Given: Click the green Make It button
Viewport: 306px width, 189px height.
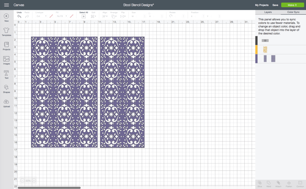Looking at the screenshot, I should 292,5.
